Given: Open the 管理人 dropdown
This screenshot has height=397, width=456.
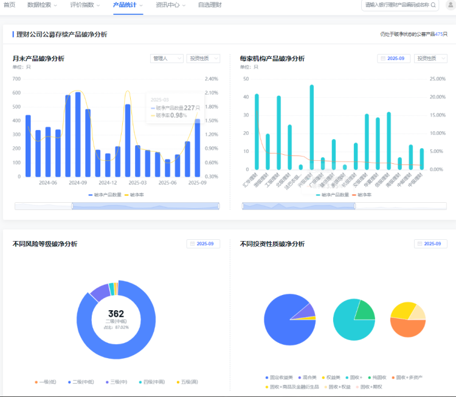Looking at the screenshot, I should tap(167, 59).
